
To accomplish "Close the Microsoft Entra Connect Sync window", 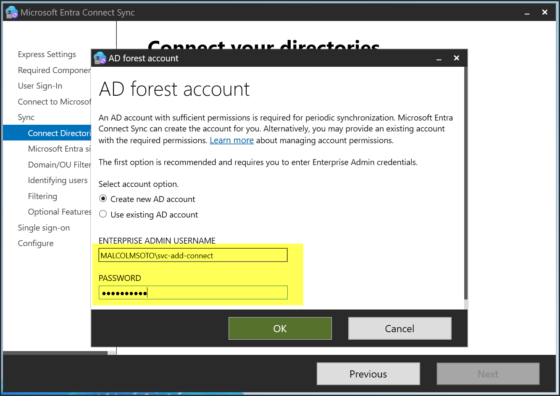I will click(x=545, y=13).
